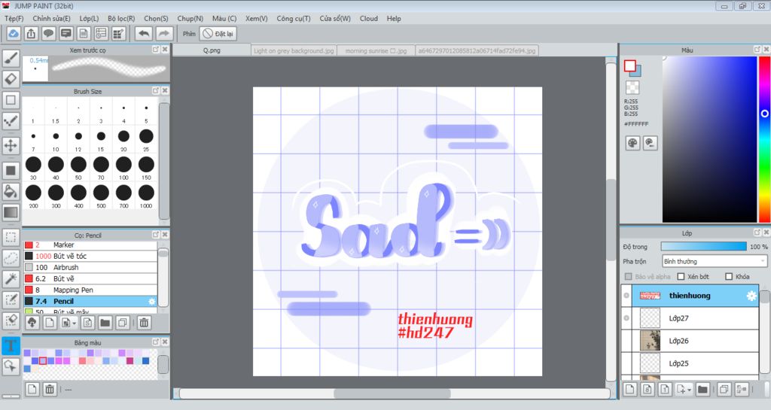Choose brush size 100
The image size is (771, 410).
coord(123,168)
